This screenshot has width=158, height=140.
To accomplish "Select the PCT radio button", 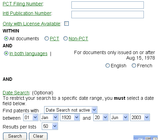I will (x=46, y=39).
